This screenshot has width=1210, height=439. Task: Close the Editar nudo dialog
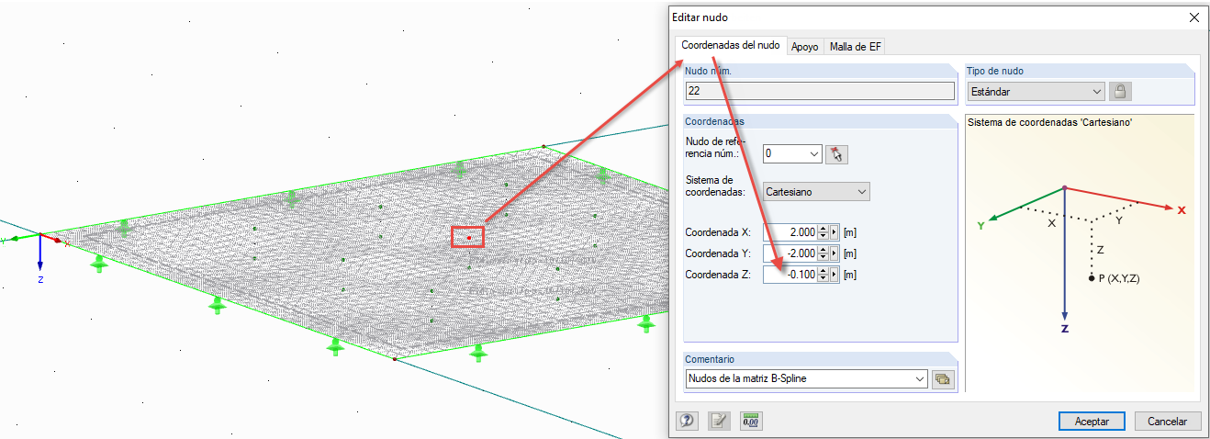(x=1193, y=17)
